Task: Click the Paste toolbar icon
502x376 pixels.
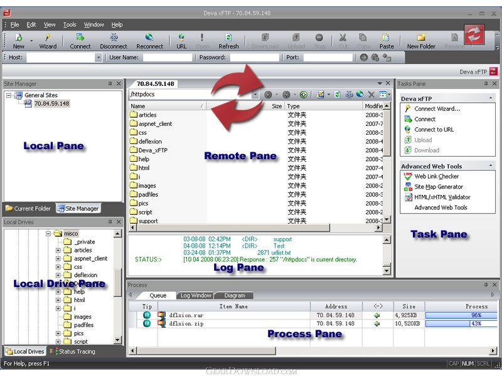Action: point(387,41)
